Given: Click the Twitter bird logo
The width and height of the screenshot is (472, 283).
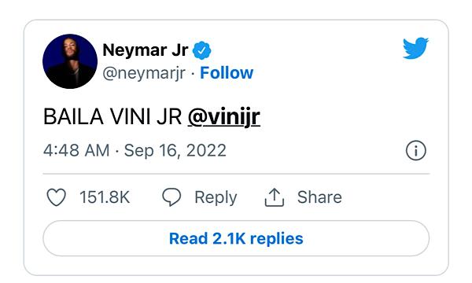Looking at the screenshot, I should point(415,49).
